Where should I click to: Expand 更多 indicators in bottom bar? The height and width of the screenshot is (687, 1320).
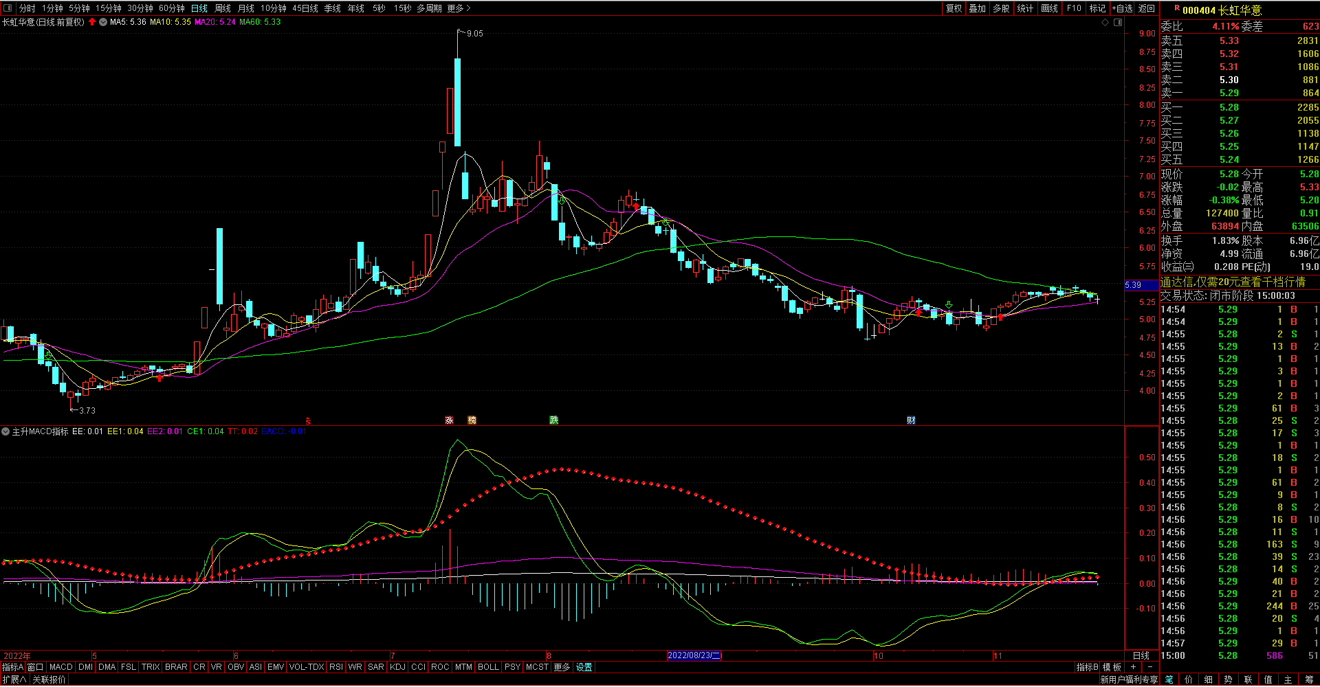tap(562, 667)
